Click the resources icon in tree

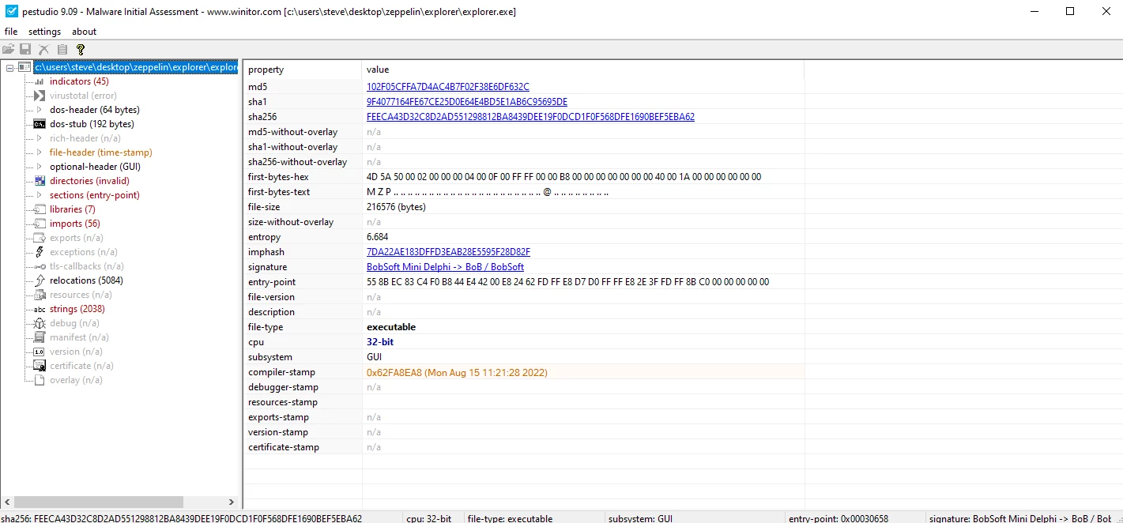coord(40,295)
